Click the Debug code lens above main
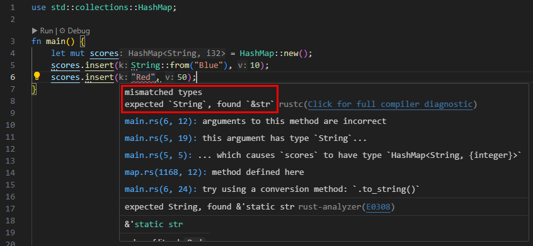 point(75,31)
